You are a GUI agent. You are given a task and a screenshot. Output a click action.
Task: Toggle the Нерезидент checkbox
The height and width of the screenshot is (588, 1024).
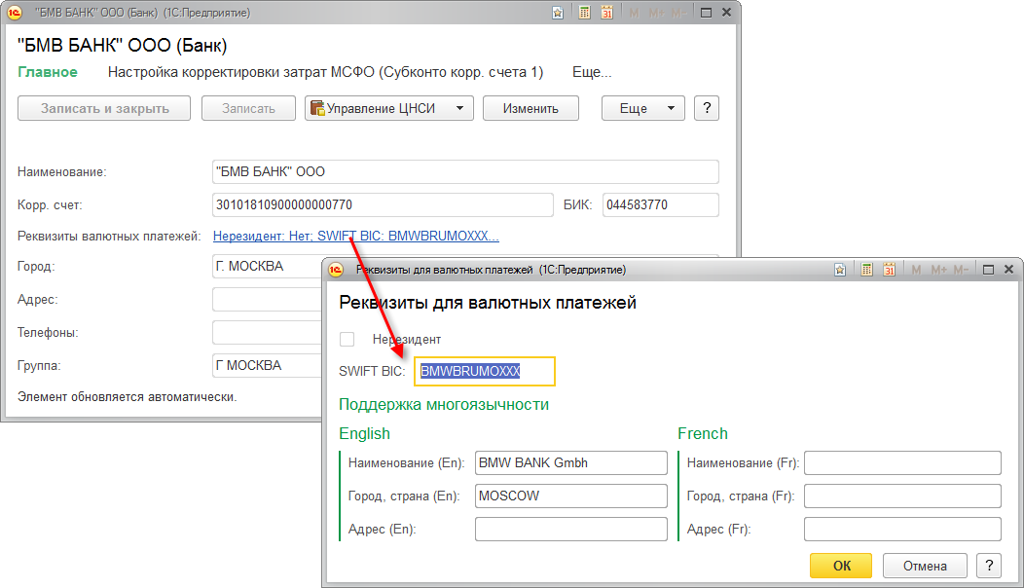347,340
